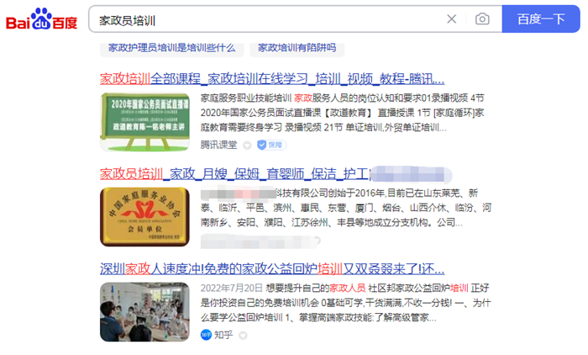Open image search via camera icon
The image size is (588, 355).
pyautogui.click(x=482, y=19)
